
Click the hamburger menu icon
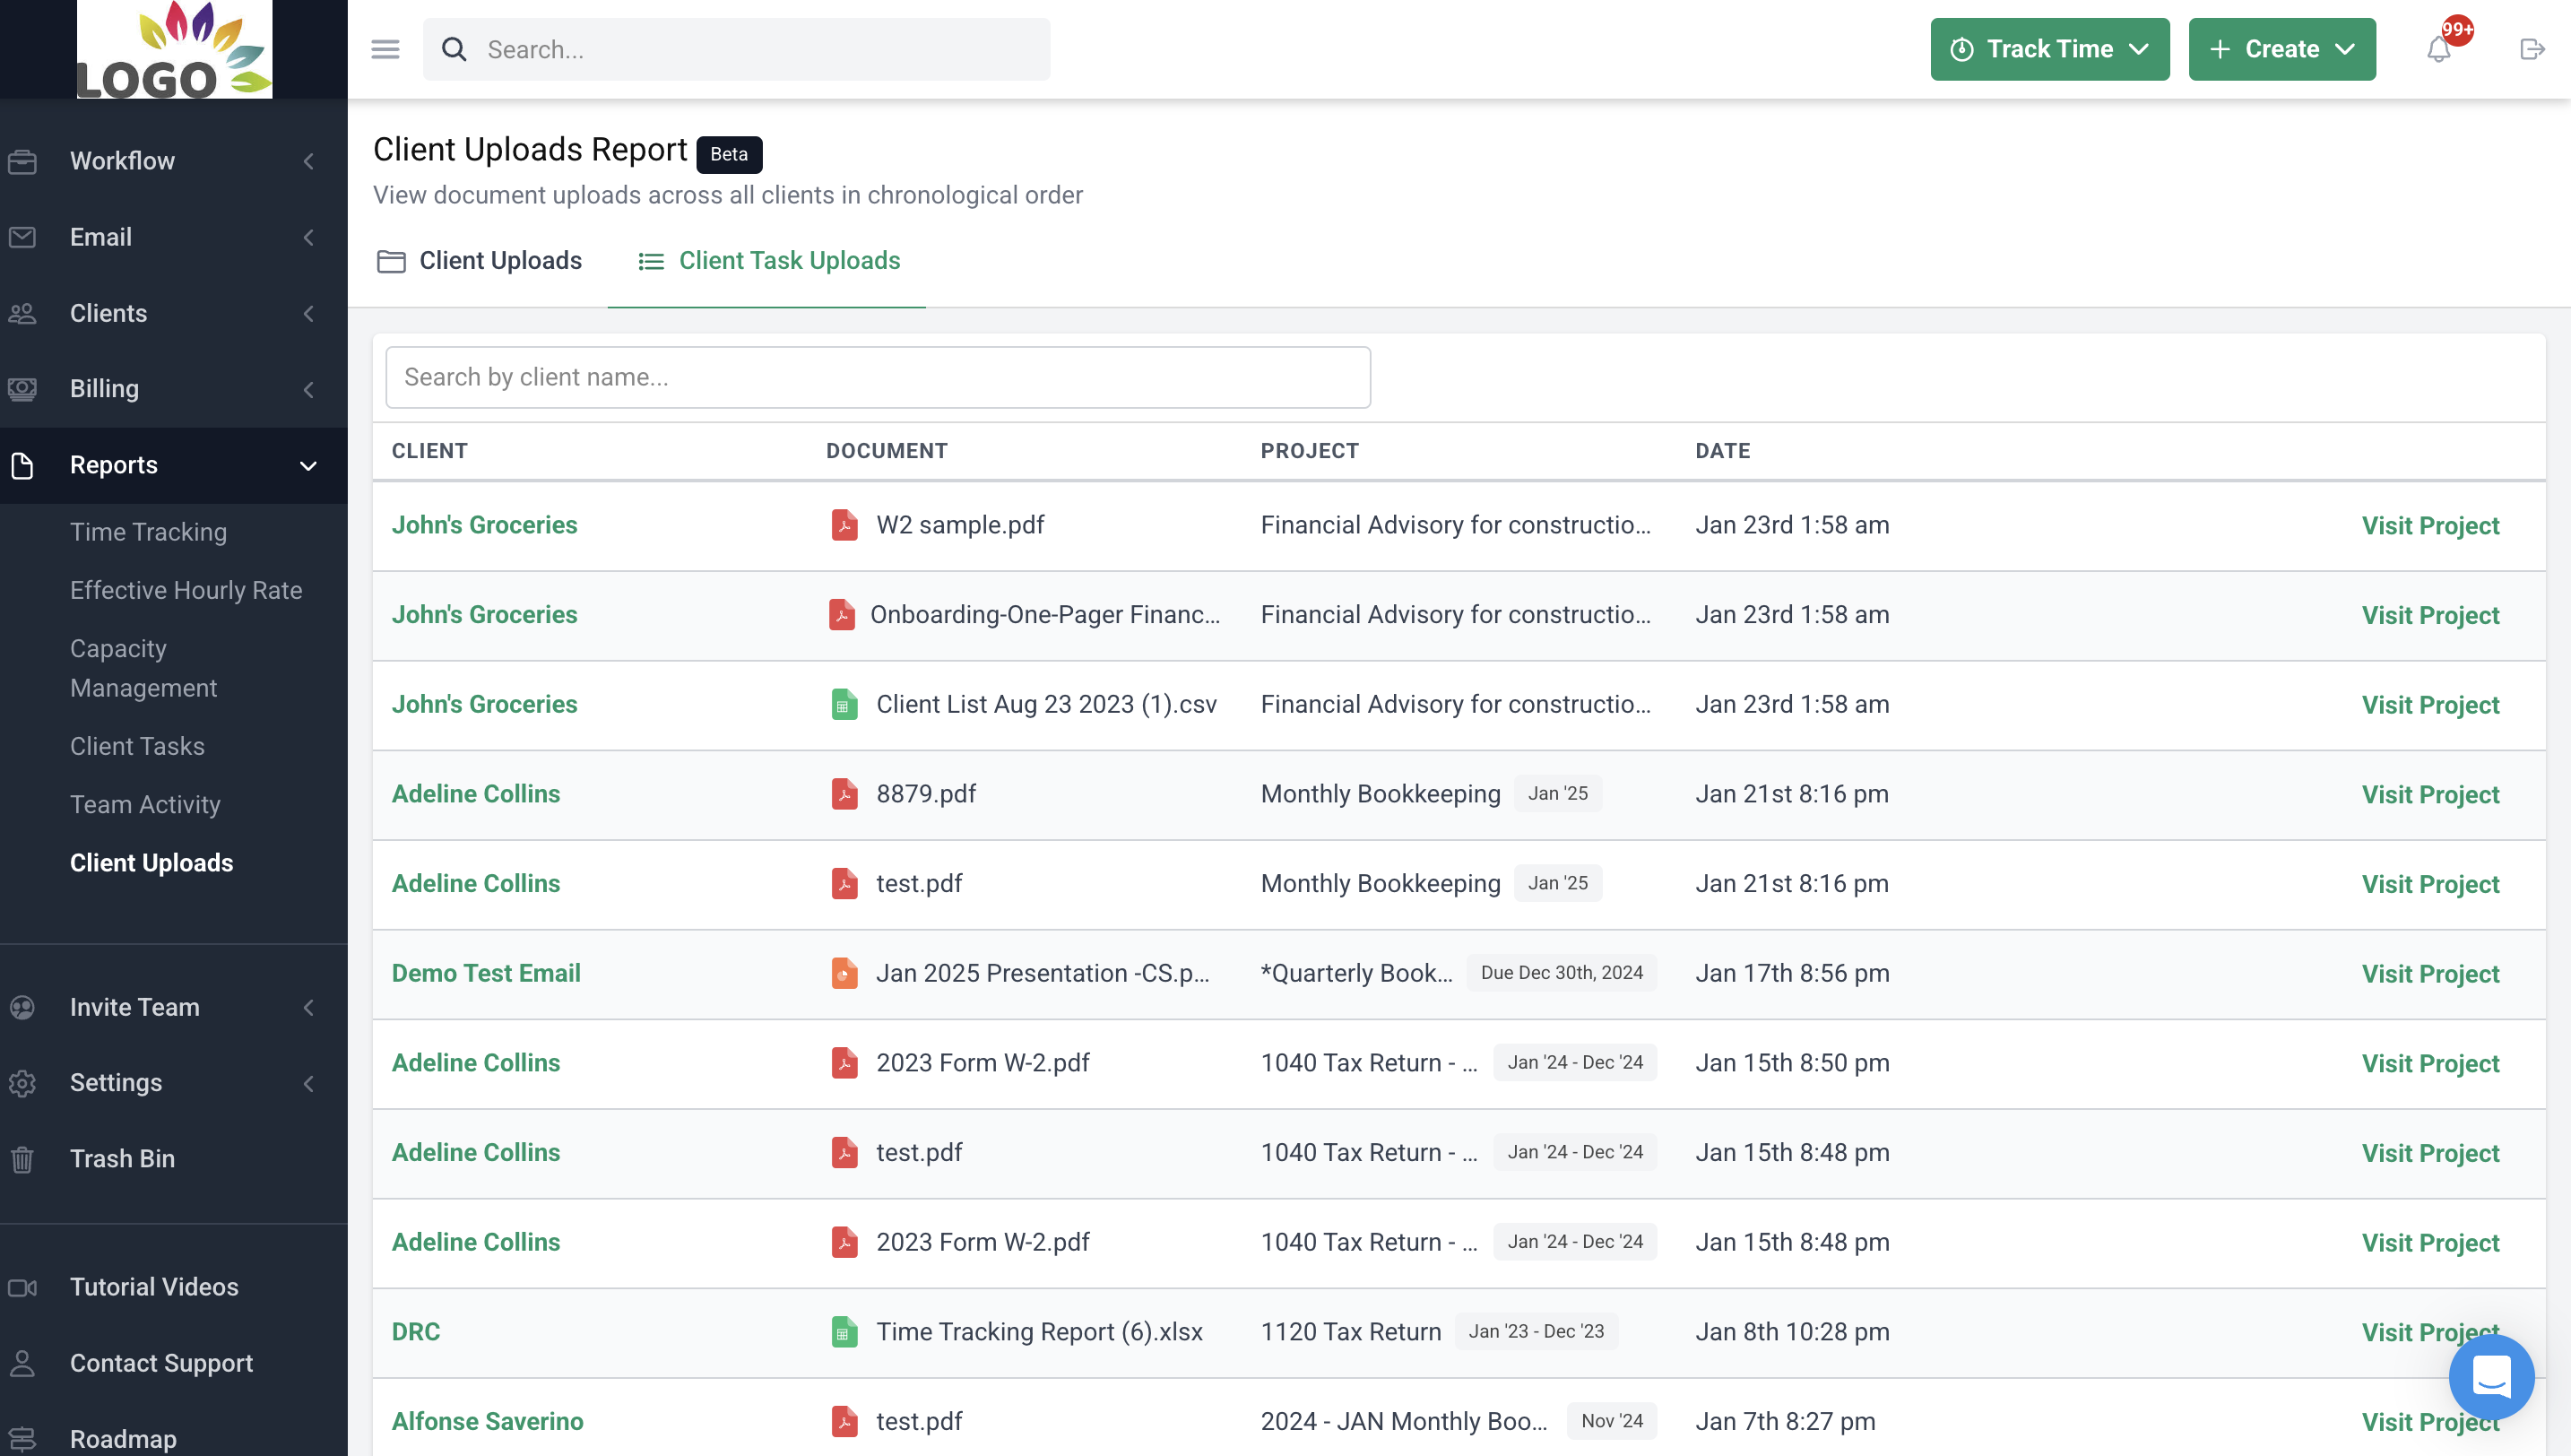[x=385, y=49]
